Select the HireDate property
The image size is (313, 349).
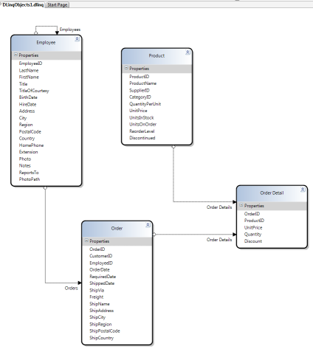(x=27, y=104)
